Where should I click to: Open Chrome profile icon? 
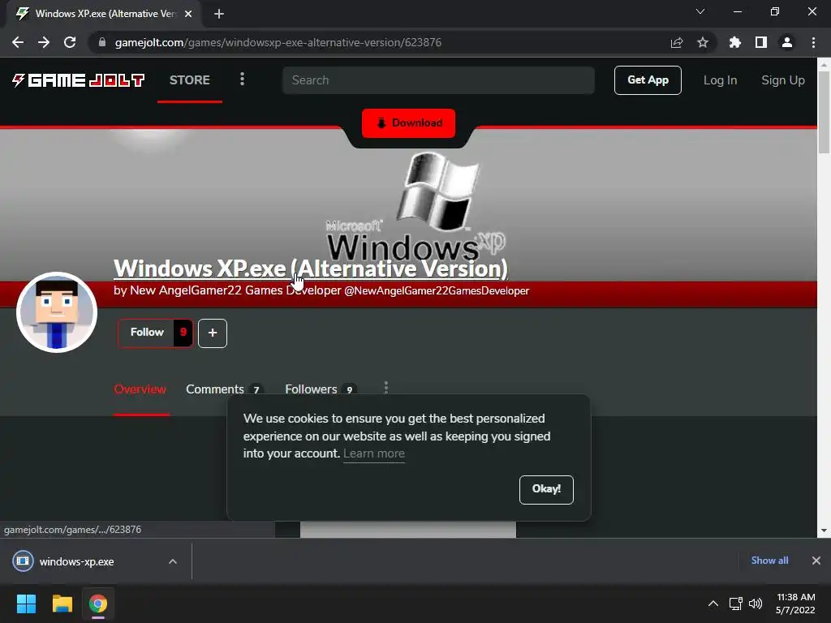click(787, 42)
